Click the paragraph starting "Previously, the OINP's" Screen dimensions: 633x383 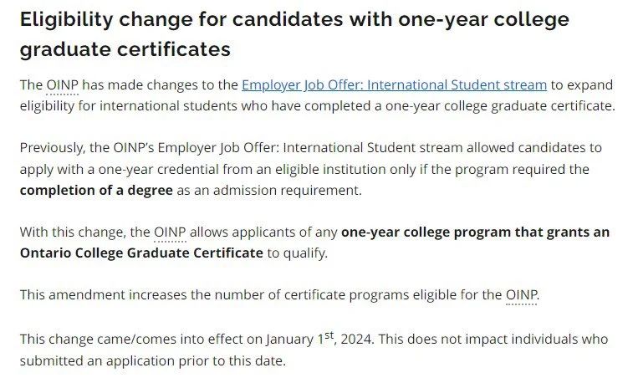tap(311, 169)
